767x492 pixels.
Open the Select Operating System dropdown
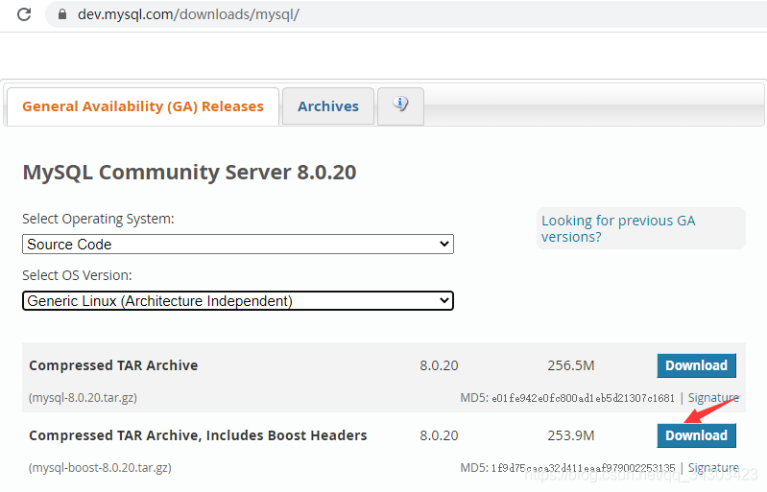238,245
